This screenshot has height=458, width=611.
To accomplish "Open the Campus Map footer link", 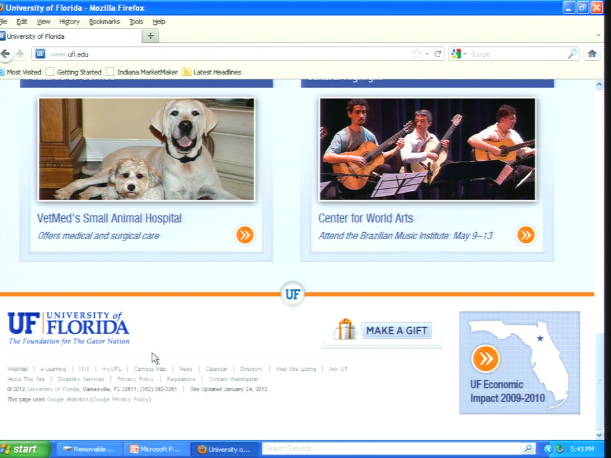I will (x=150, y=369).
